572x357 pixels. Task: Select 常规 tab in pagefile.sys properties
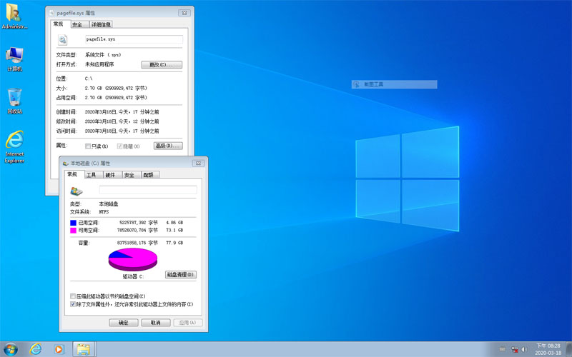(x=59, y=24)
